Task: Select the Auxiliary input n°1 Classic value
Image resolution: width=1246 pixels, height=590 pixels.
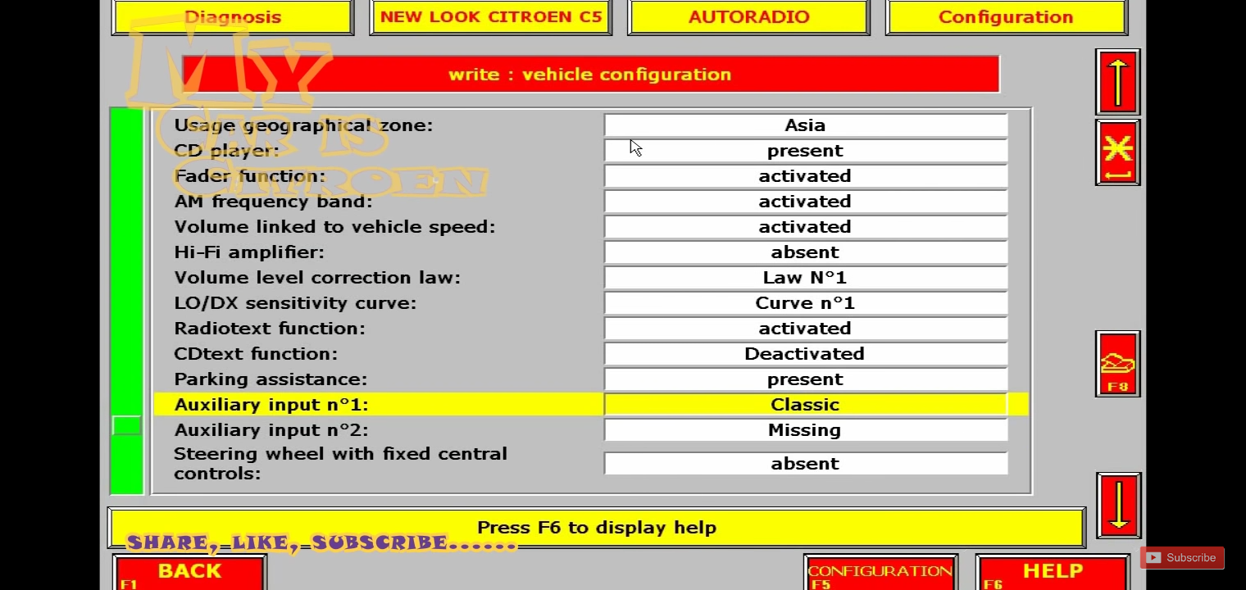Action: (805, 405)
